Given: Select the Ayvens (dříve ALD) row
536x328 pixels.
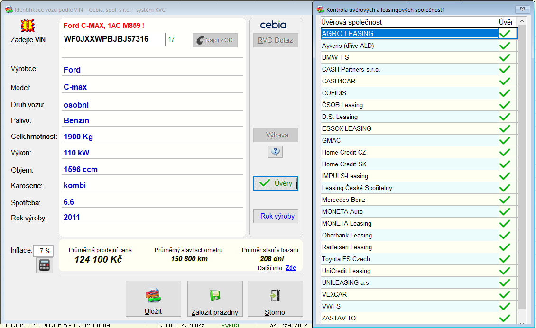Looking at the screenshot, I should (x=419, y=46).
